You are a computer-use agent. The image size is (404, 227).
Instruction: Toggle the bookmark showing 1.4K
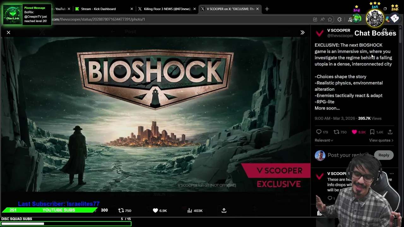coord(376,132)
